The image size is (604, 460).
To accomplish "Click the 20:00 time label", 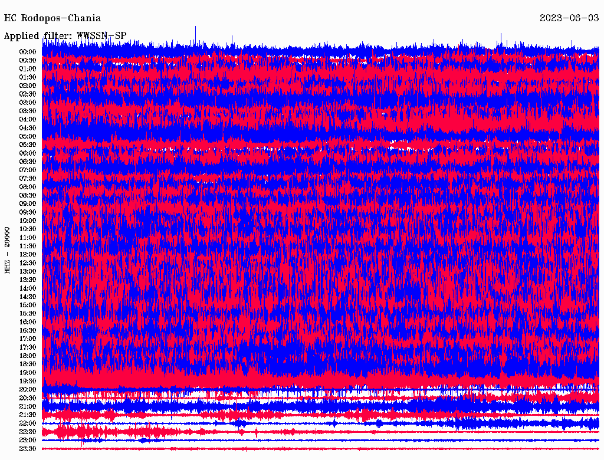I will click(x=28, y=390).
